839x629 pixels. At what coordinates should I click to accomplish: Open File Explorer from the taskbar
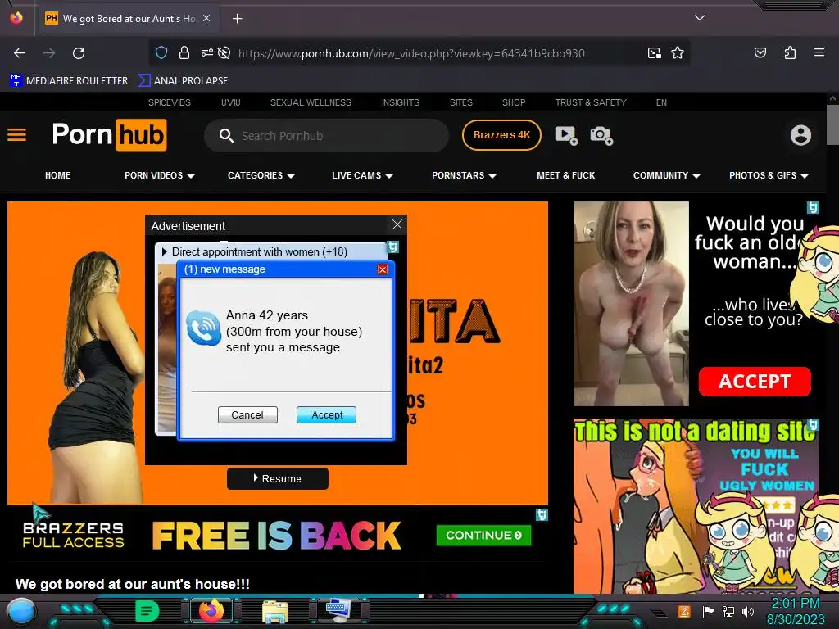tap(275, 611)
